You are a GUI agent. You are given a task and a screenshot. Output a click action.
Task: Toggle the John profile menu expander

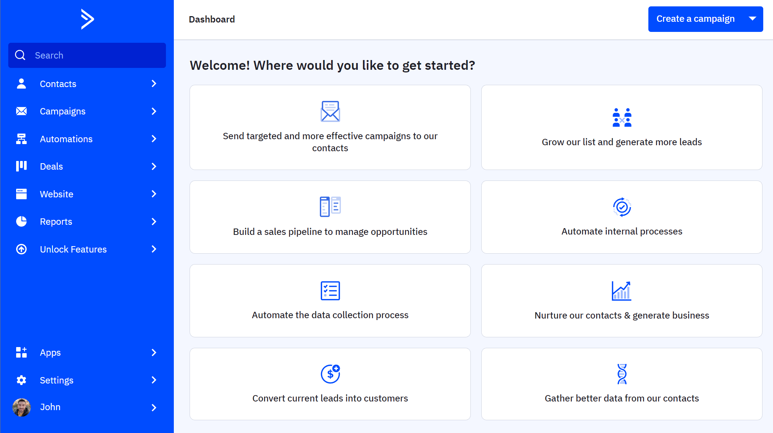click(154, 407)
